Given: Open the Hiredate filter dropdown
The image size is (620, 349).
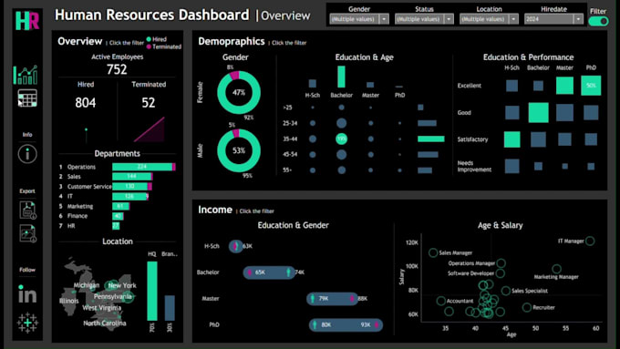Looking at the screenshot, I should pyautogui.click(x=553, y=19).
